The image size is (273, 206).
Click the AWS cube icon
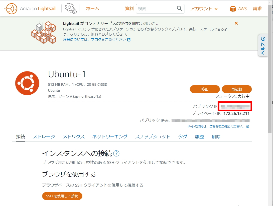tap(233, 8)
